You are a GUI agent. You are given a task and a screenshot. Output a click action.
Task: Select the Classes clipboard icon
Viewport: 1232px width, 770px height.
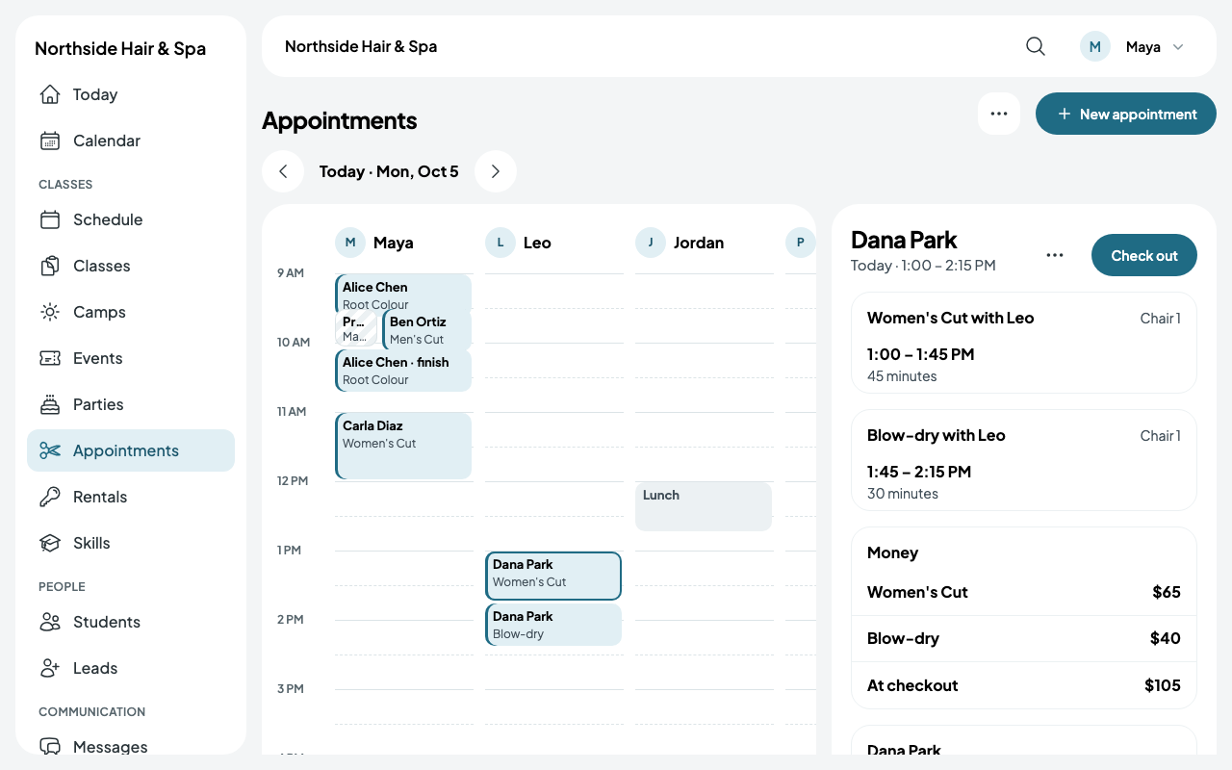click(x=50, y=266)
